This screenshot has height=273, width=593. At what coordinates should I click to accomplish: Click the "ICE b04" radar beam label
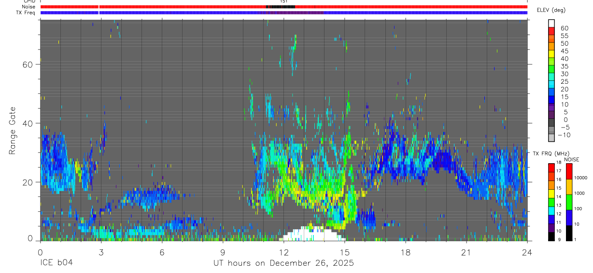(56, 263)
